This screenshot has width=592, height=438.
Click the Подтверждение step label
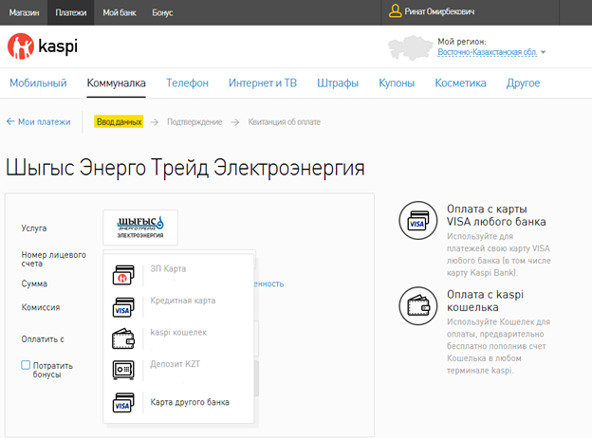tap(194, 122)
